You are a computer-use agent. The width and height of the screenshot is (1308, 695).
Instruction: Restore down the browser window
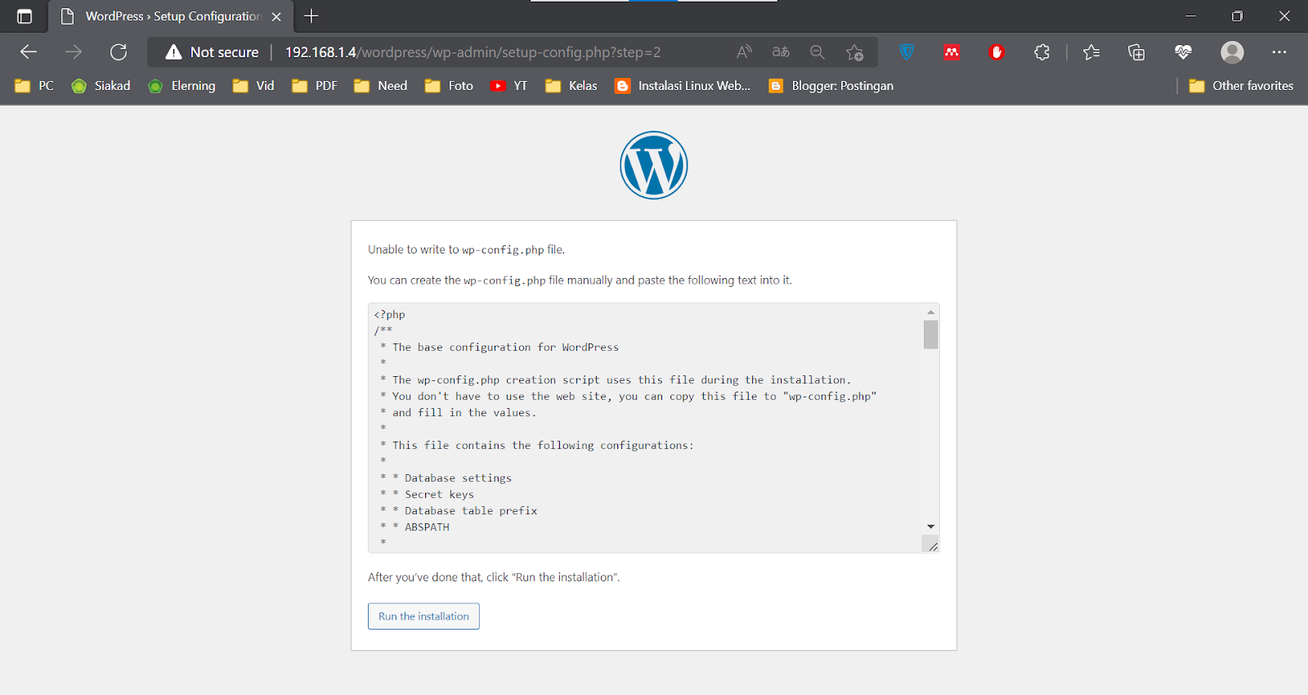click(1237, 16)
